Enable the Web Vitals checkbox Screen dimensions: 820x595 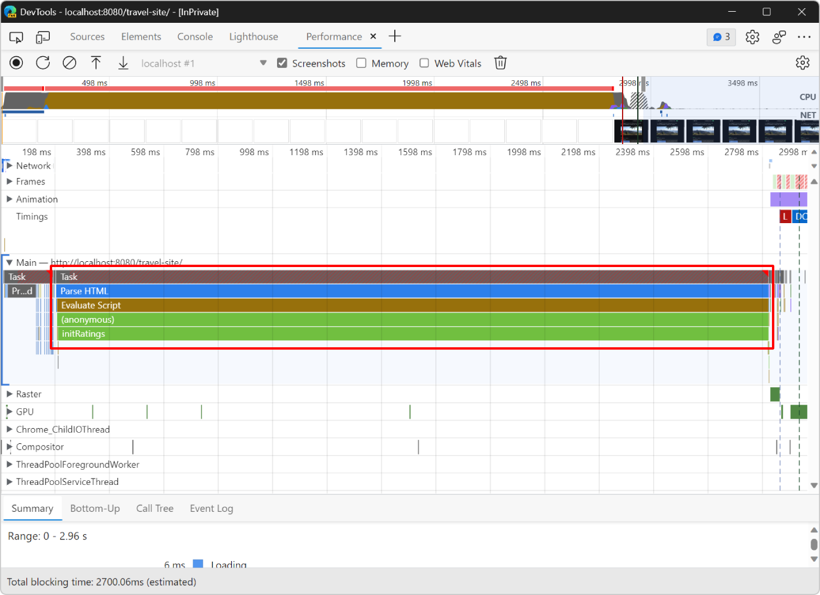424,63
